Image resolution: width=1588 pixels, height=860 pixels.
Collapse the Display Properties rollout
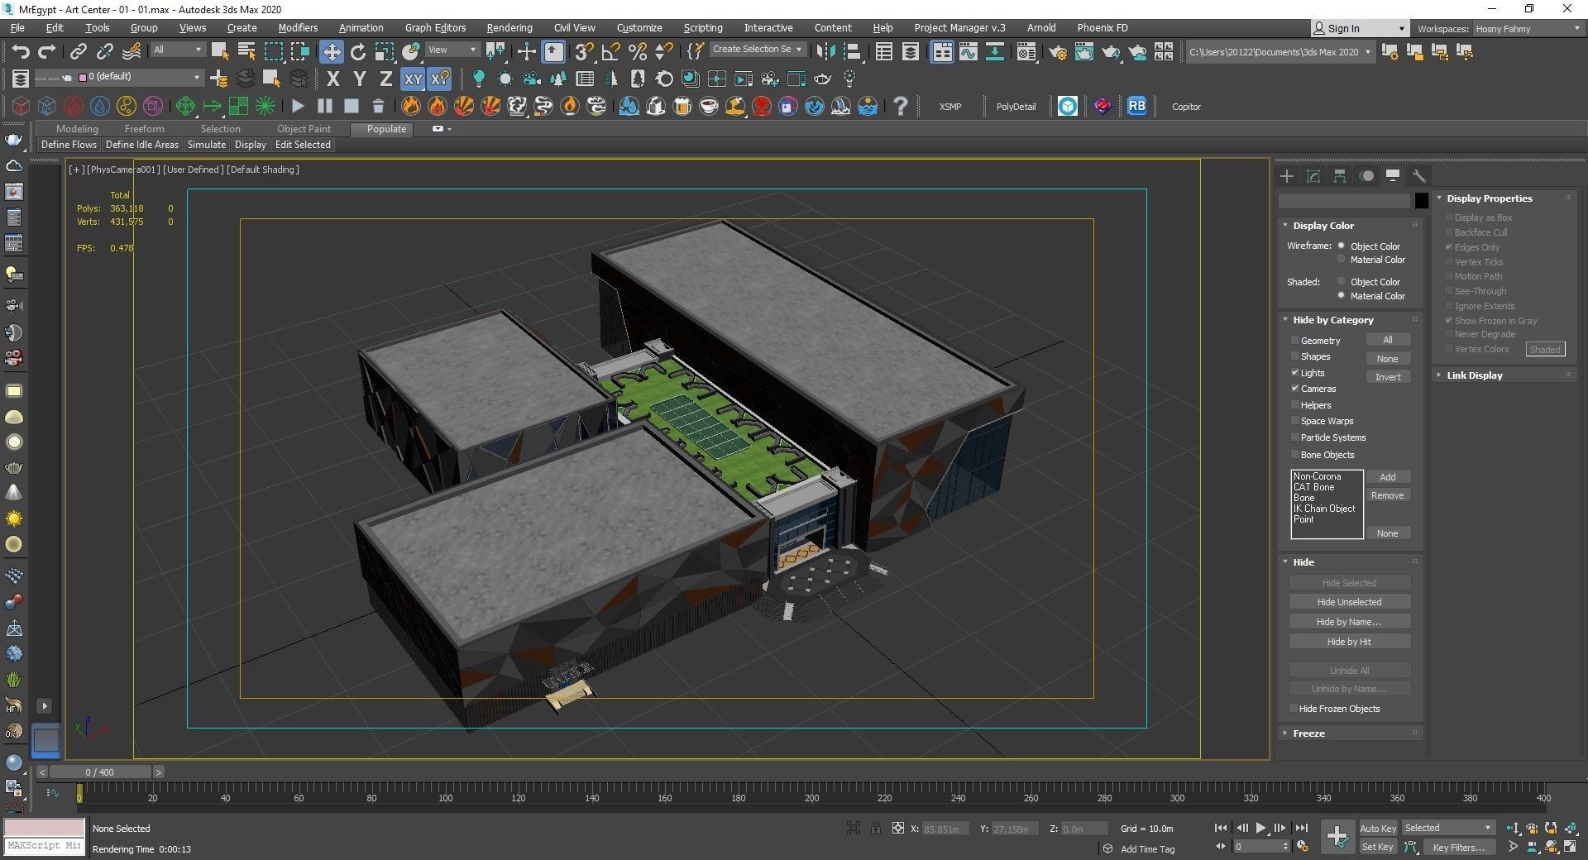[1489, 198]
